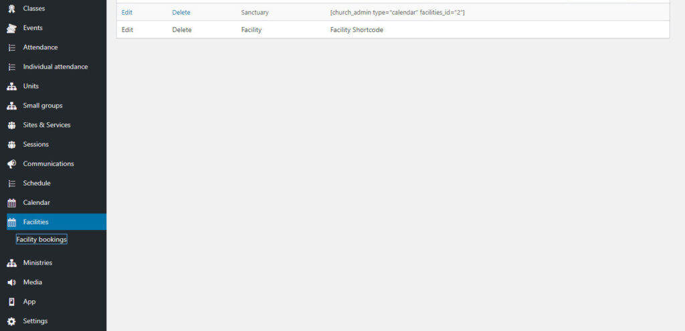Open the Ministries menu item
This screenshot has width=685, height=331.
tap(37, 263)
